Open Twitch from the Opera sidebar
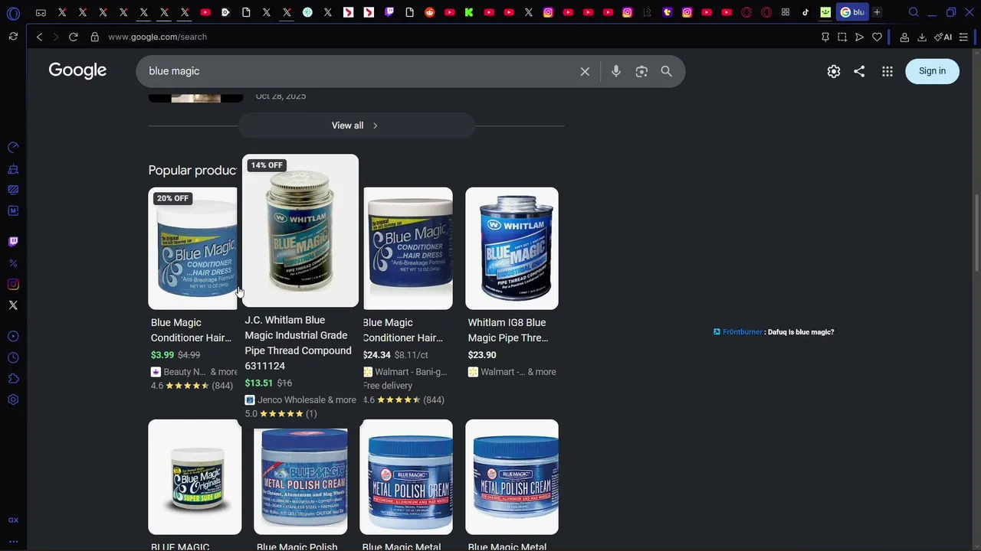This screenshot has height=551, width=981. pos(13,242)
